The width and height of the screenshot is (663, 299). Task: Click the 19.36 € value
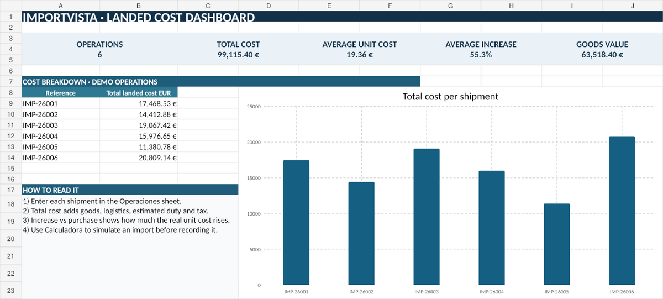(360, 55)
